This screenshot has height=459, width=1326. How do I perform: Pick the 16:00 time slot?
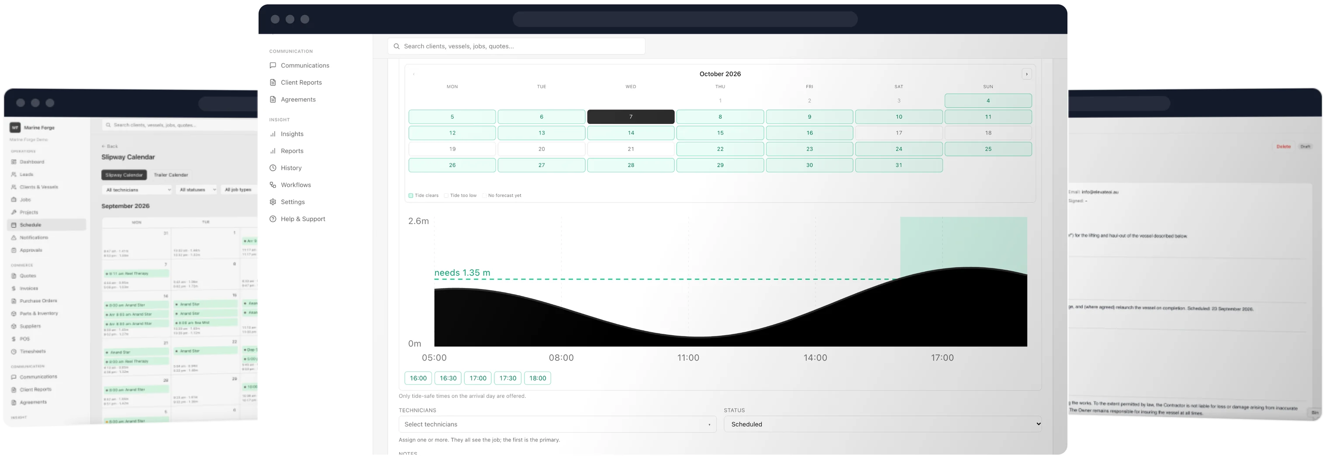click(418, 378)
